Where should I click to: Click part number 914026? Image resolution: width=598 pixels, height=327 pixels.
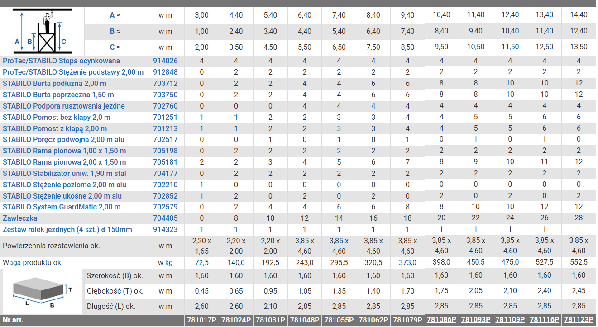[165, 61]
